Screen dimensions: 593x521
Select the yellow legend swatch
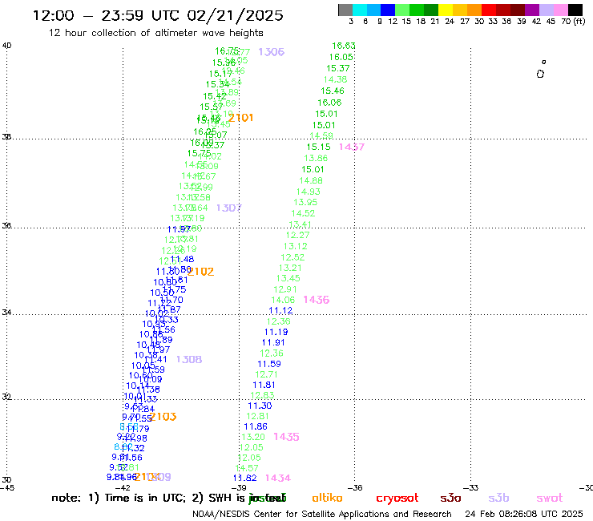pos(446,10)
